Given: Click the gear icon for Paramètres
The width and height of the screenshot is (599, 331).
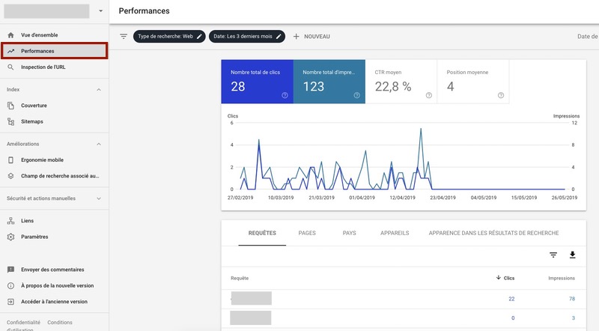Looking at the screenshot, I should click(10, 237).
